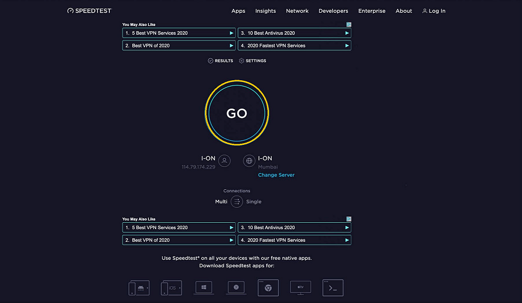Select the Single connection option
Image resolution: width=522 pixels, height=303 pixels.
pos(254,201)
